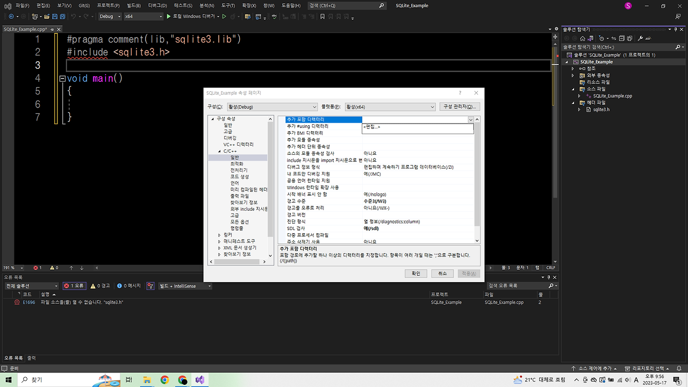
Task: Click the Properties wrench icon in Solution Explorer
Action: coord(640,39)
